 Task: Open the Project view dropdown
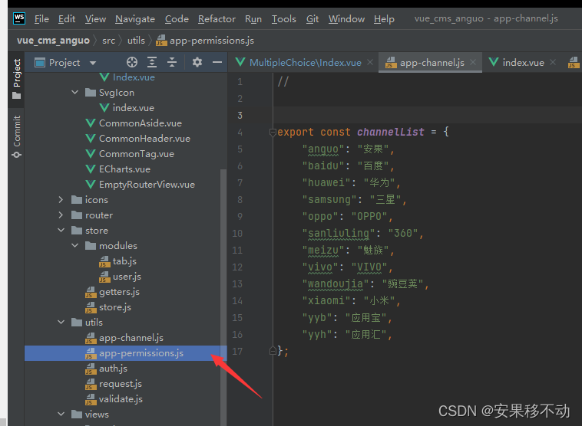[x=93, y=63]
